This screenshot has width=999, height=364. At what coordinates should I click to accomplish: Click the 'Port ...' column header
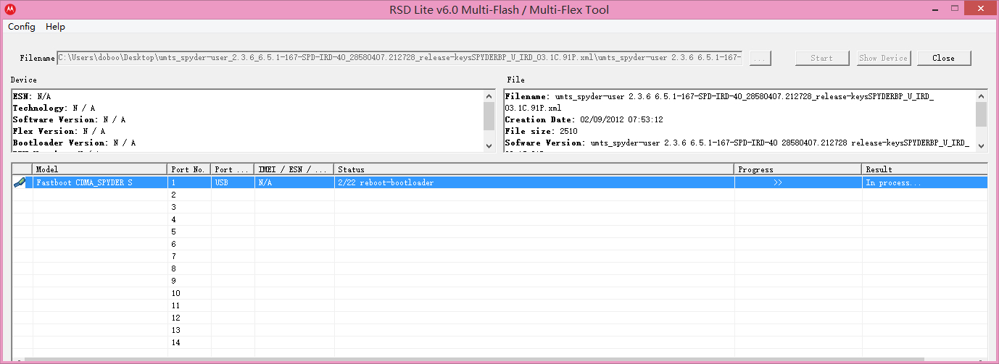tap(233, 169)
